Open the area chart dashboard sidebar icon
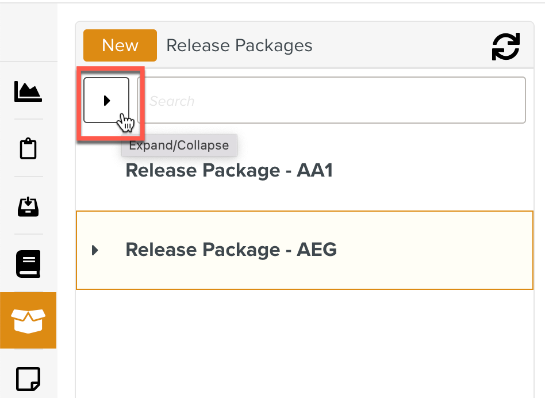 point(28,91)
